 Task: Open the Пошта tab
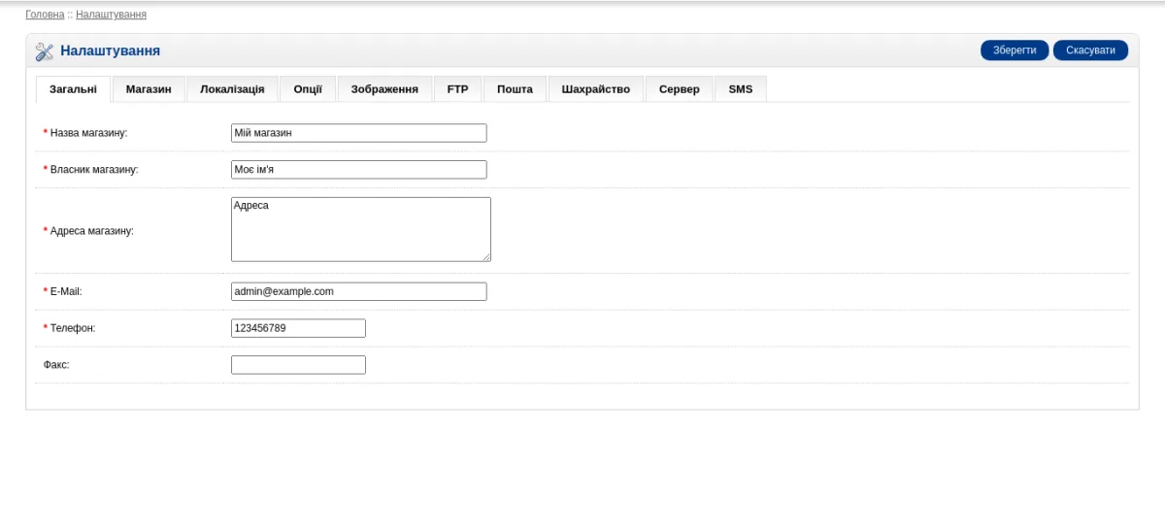point(515,89)
